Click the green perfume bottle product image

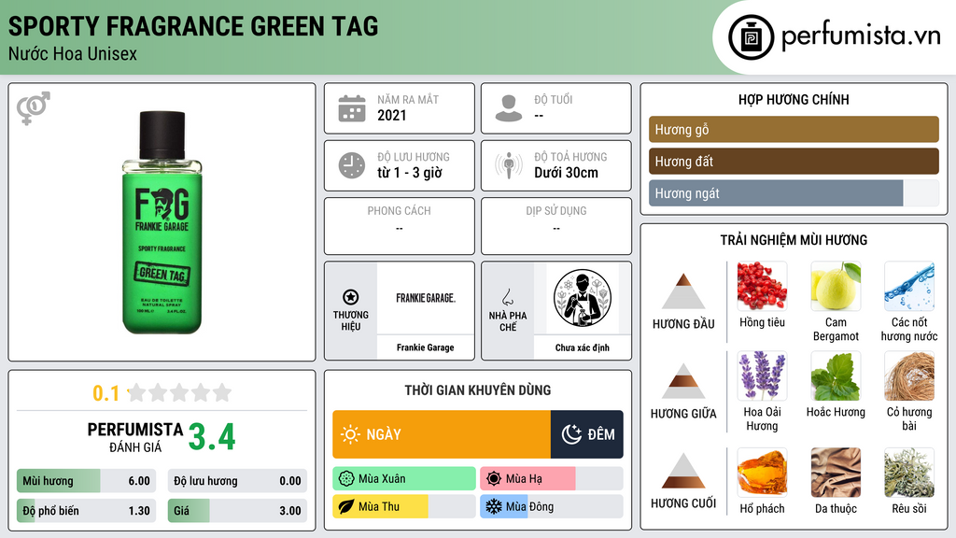click(162, 222)
